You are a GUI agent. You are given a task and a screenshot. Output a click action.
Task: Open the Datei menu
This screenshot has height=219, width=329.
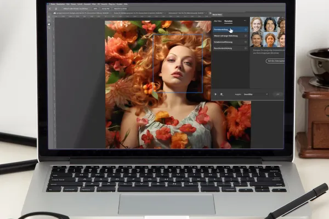click(x=53, y=4)
